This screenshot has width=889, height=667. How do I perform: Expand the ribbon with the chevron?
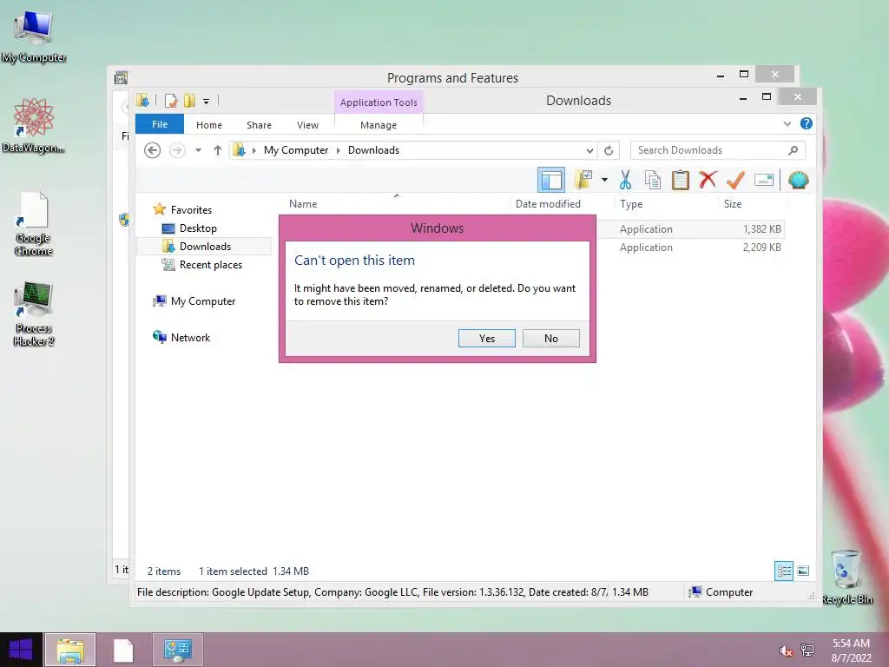pos(787,123)
